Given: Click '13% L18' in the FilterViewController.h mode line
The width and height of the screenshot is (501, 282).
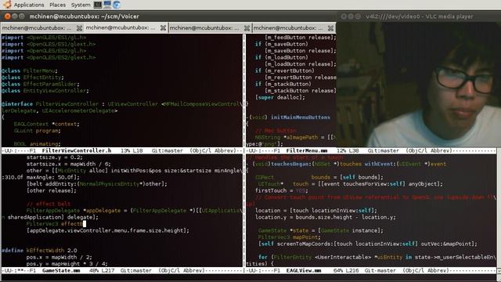Looking at the screenshot, I should click(x=132, y=150).
